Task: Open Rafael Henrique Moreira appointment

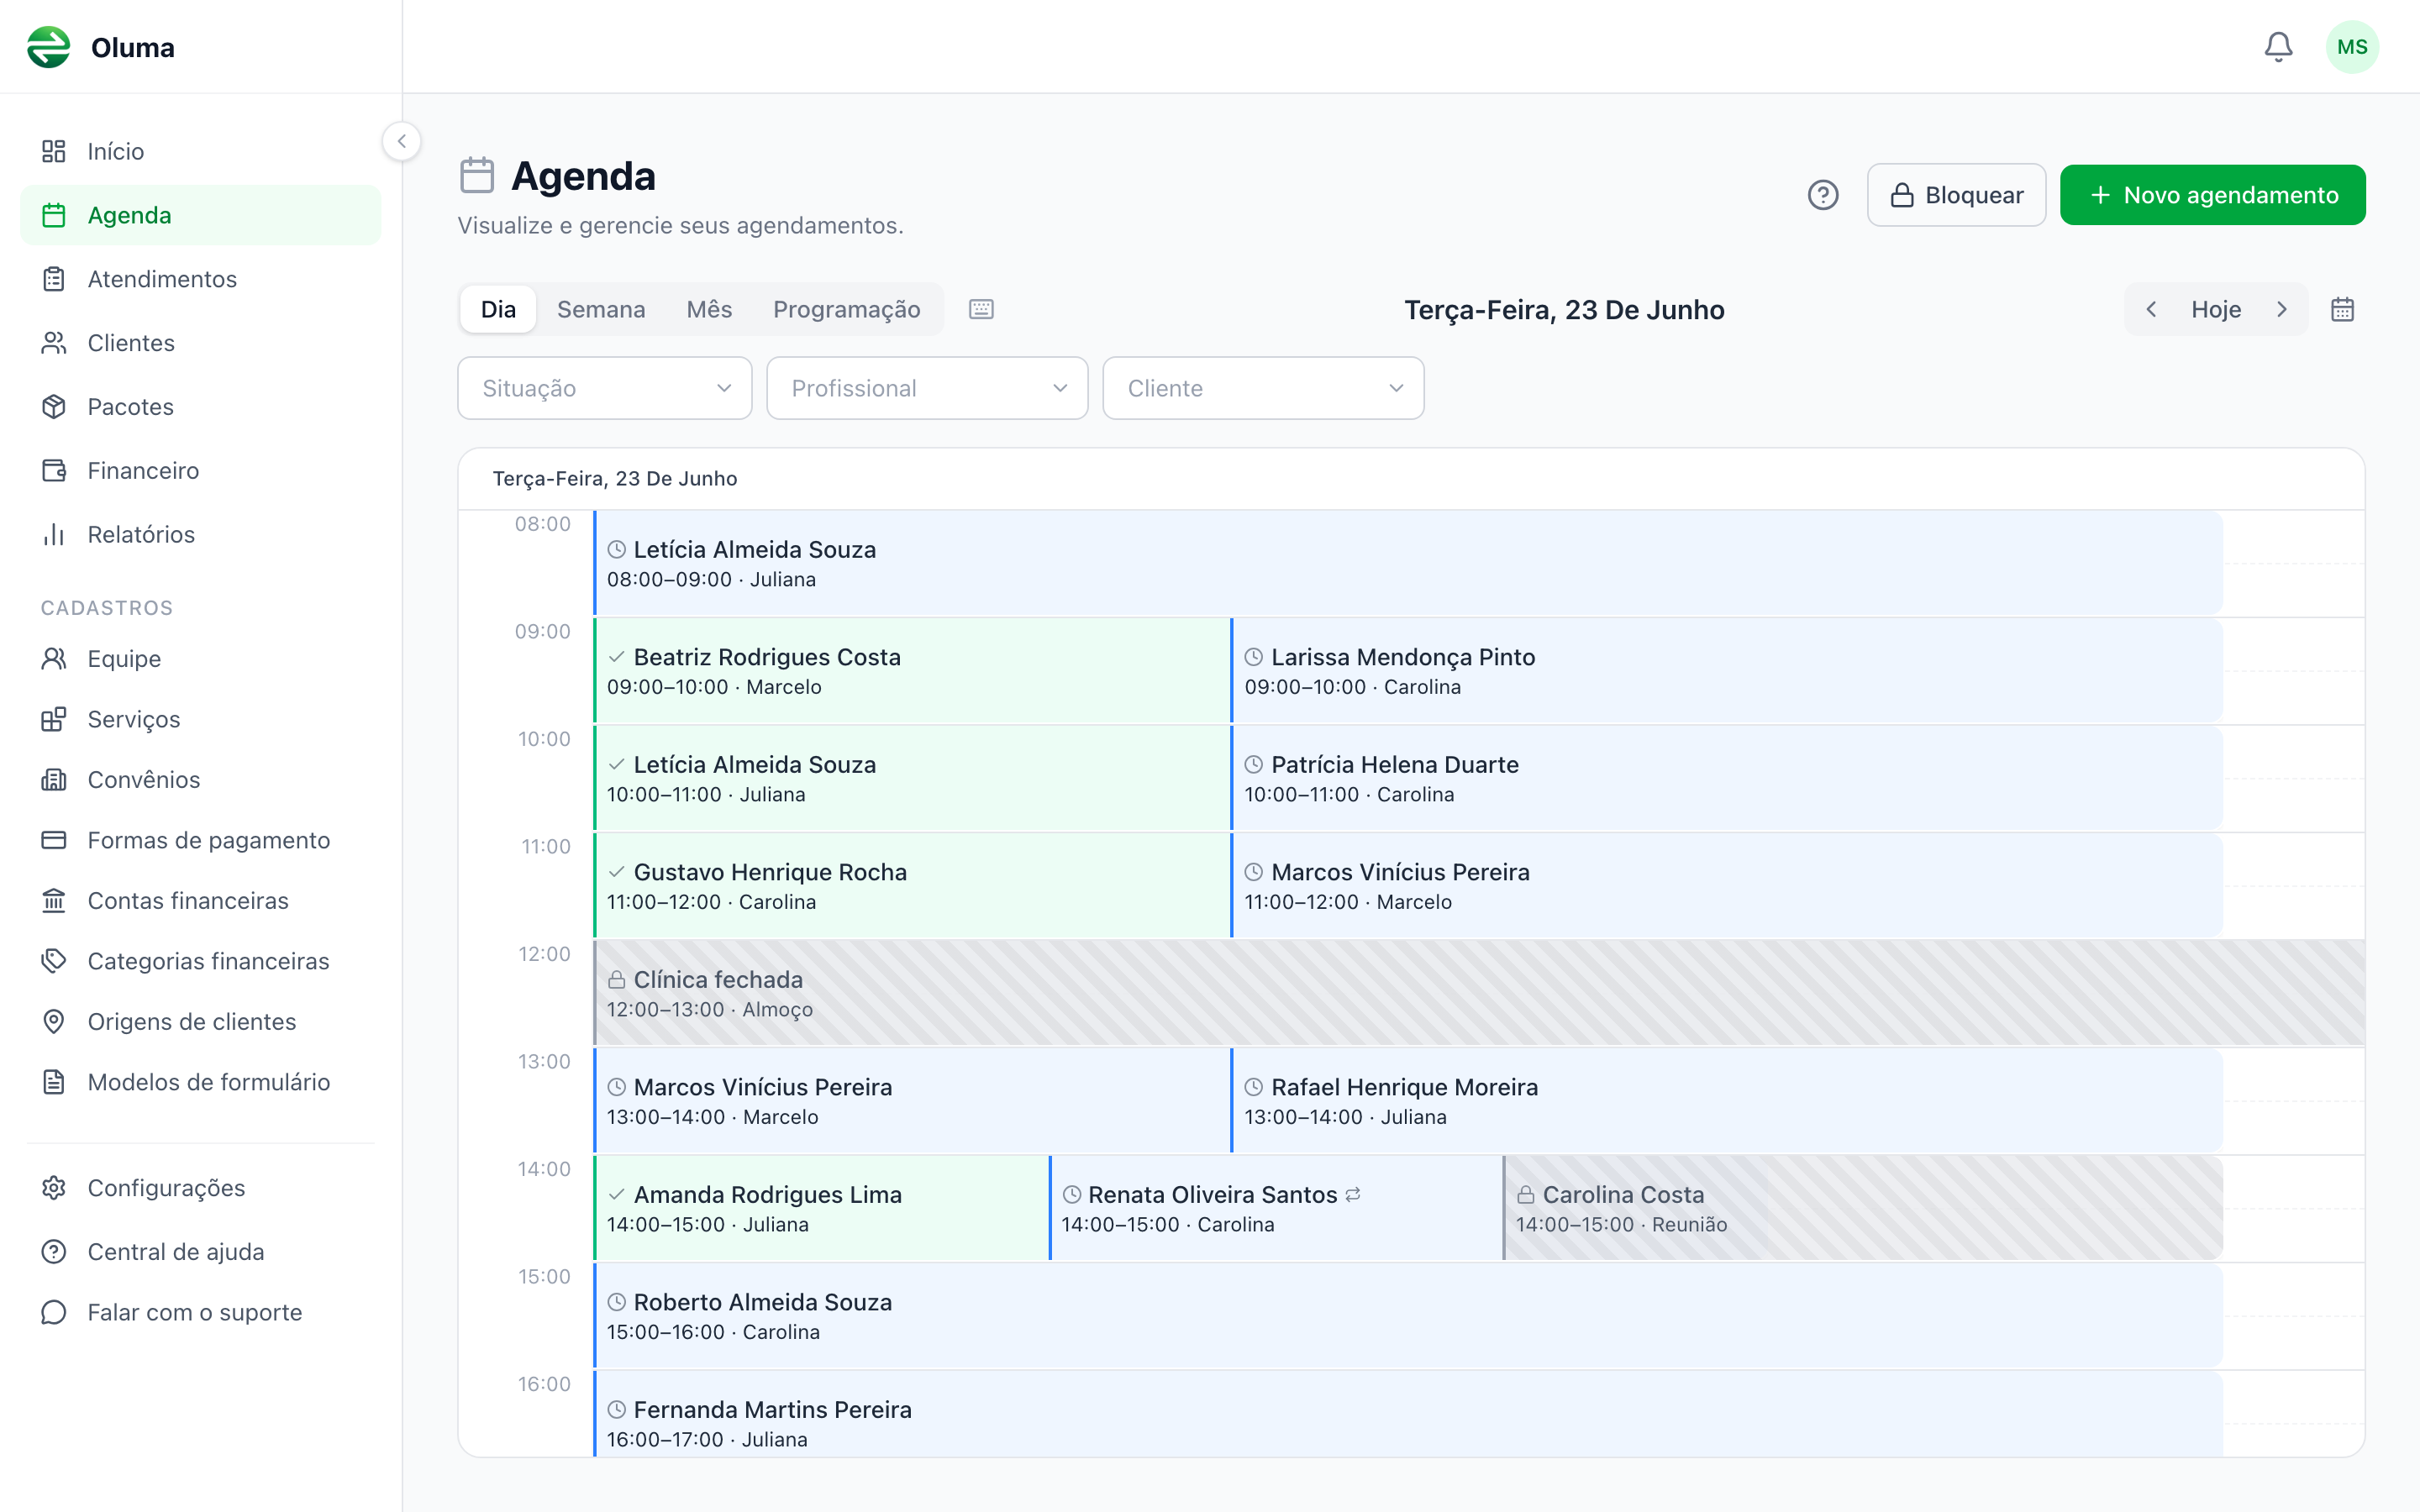Action: click(x=1726, y=1101)
